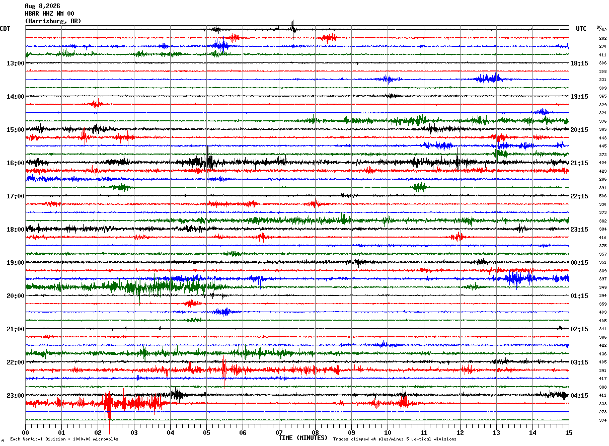The height and width of the screenshot is (446, 609).
Task: Select the TIME (MINUTES) axis title
Action: pos(303,438)
